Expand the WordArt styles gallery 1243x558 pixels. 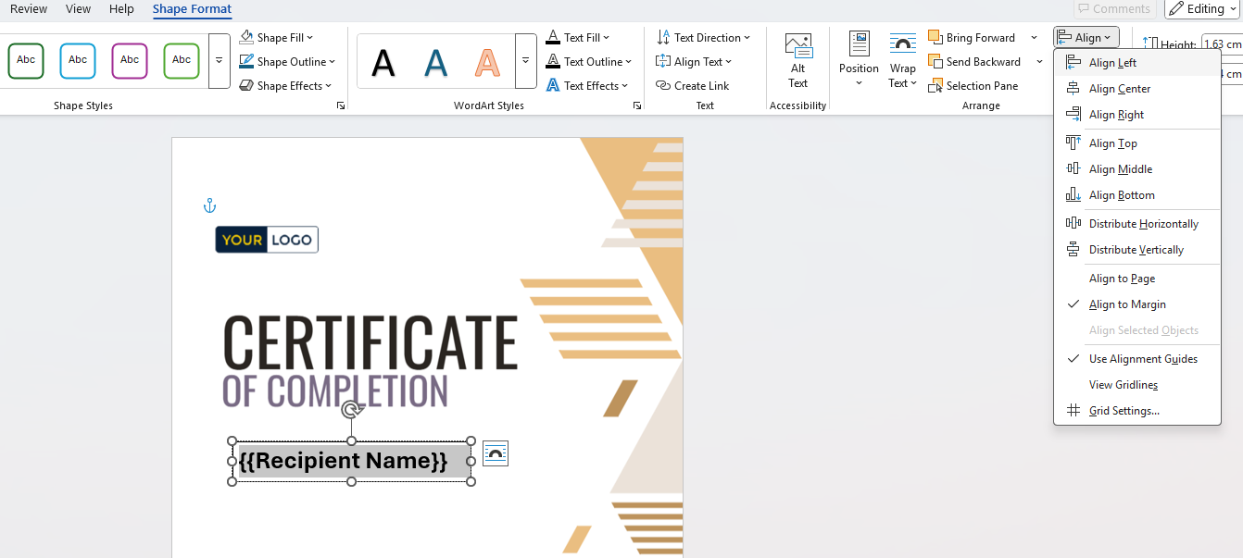[525, 61]
